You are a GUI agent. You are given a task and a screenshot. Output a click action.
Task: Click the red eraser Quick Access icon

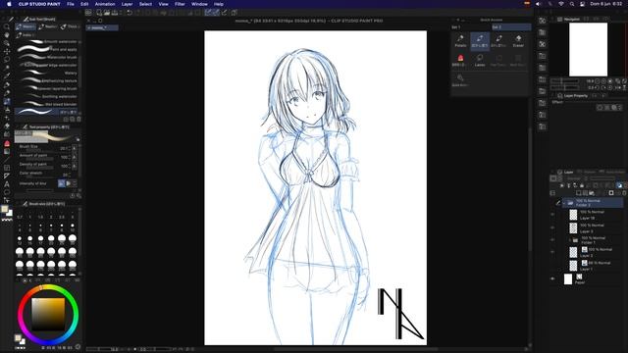click(x=460, y=60)
